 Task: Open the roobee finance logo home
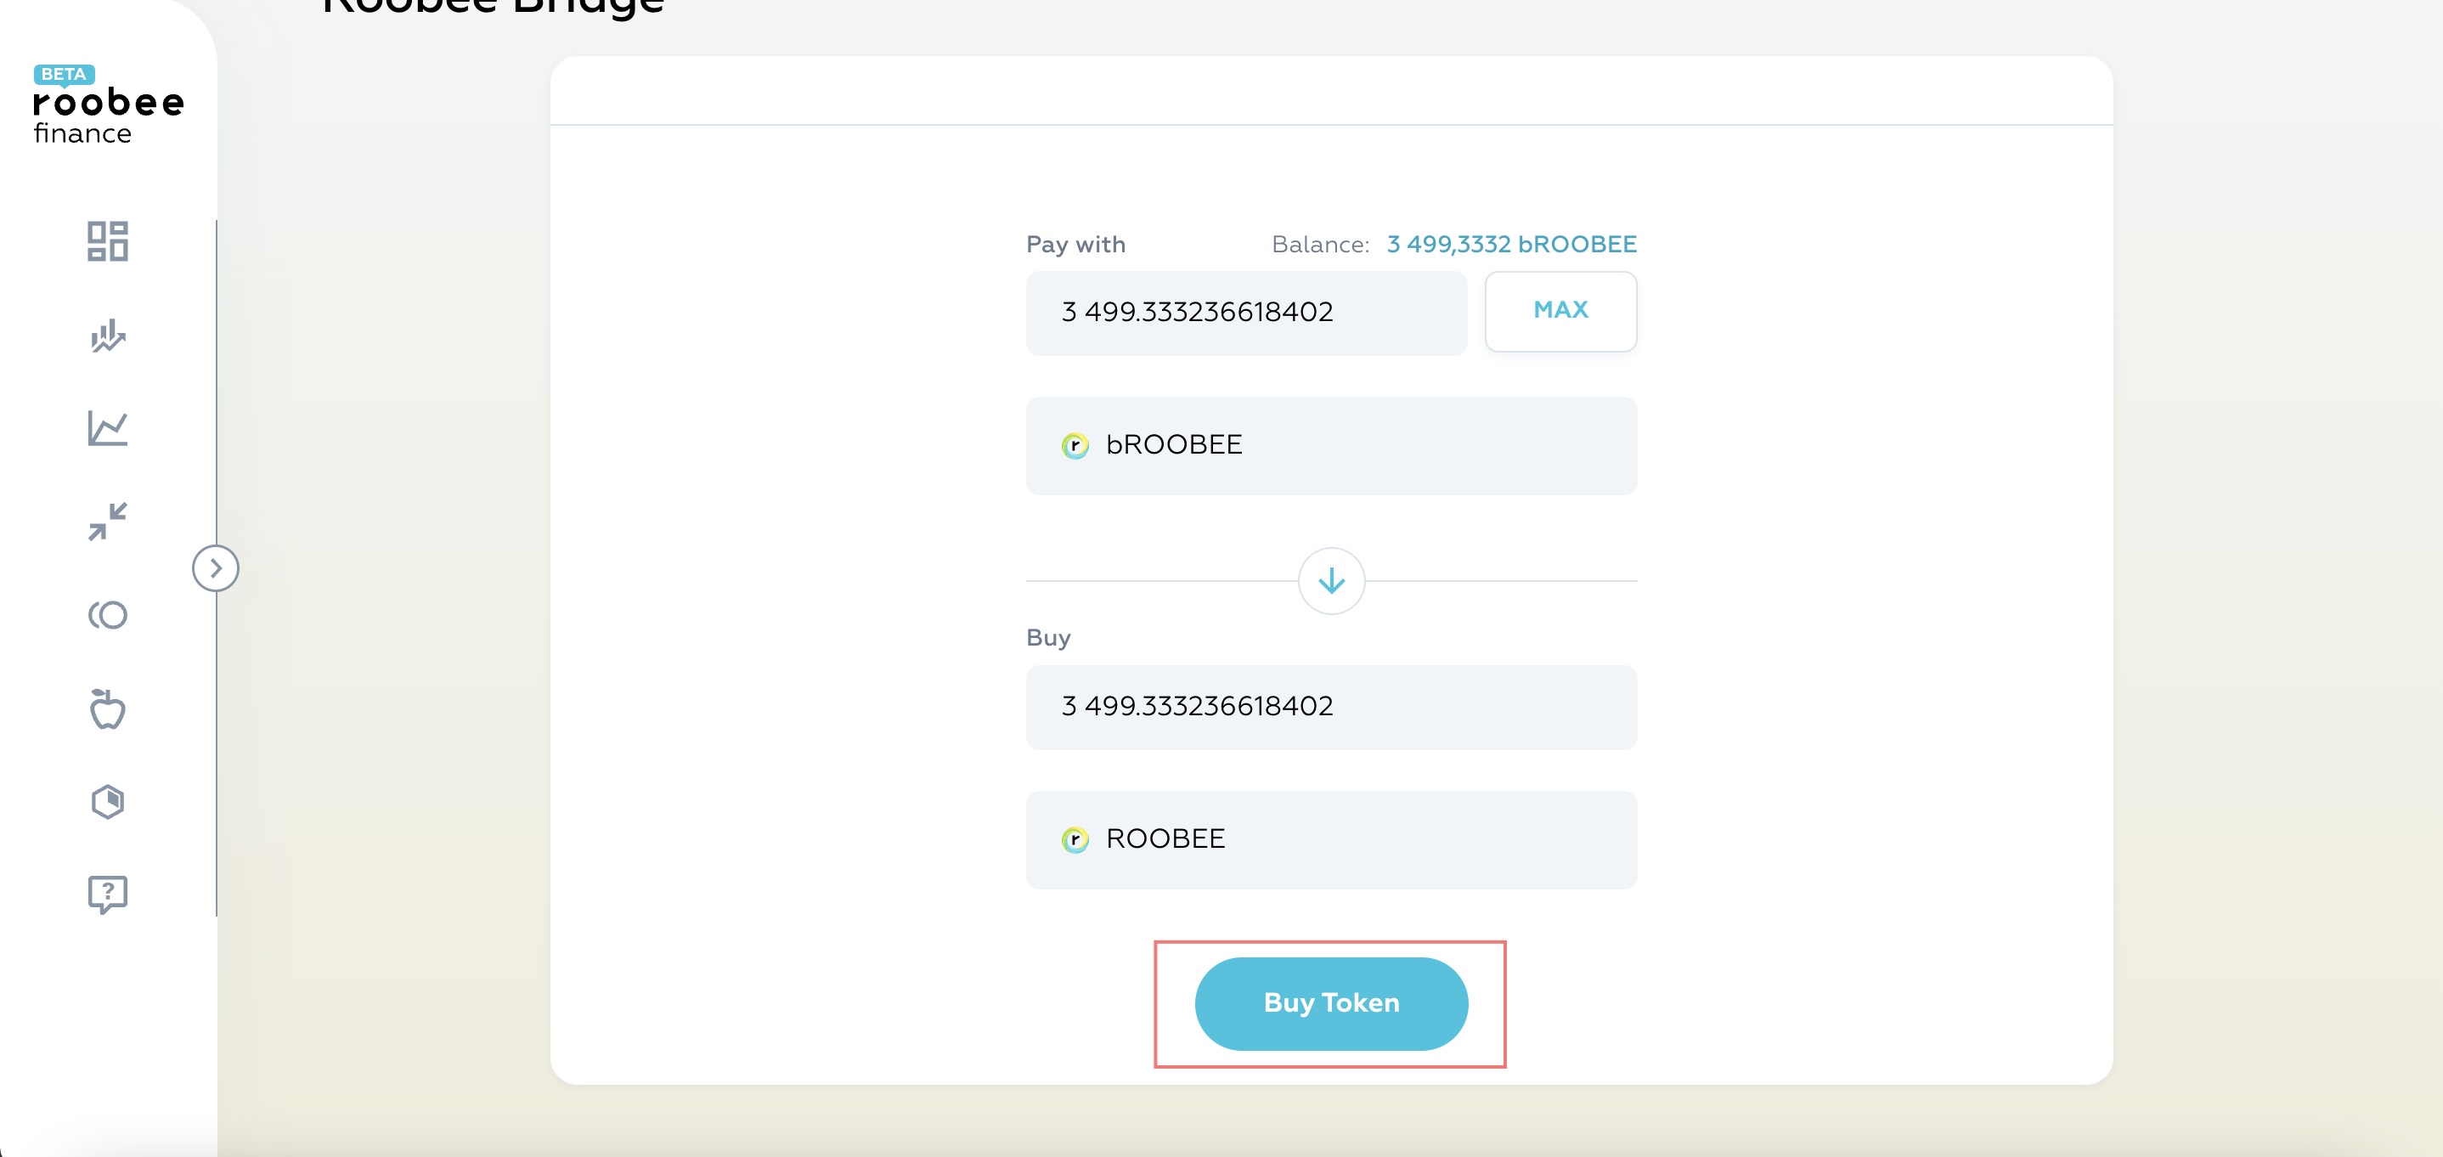[108, 105]
